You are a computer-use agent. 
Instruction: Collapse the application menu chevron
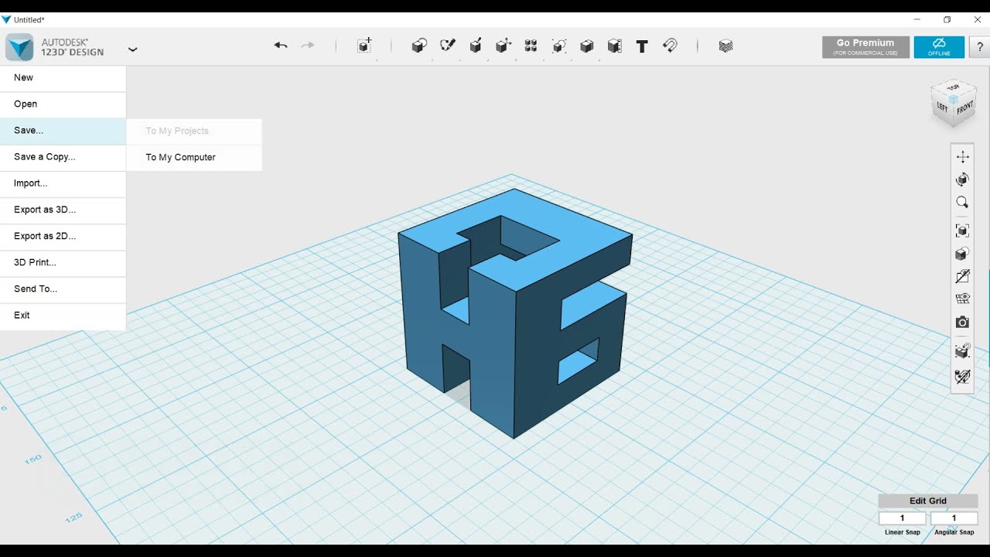pyautogui.click(x=132, y=49)
